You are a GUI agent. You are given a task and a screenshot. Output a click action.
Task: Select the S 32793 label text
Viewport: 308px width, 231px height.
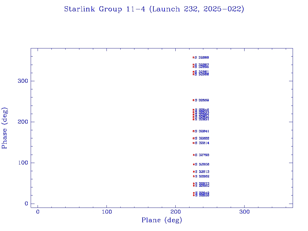[202, 155]
